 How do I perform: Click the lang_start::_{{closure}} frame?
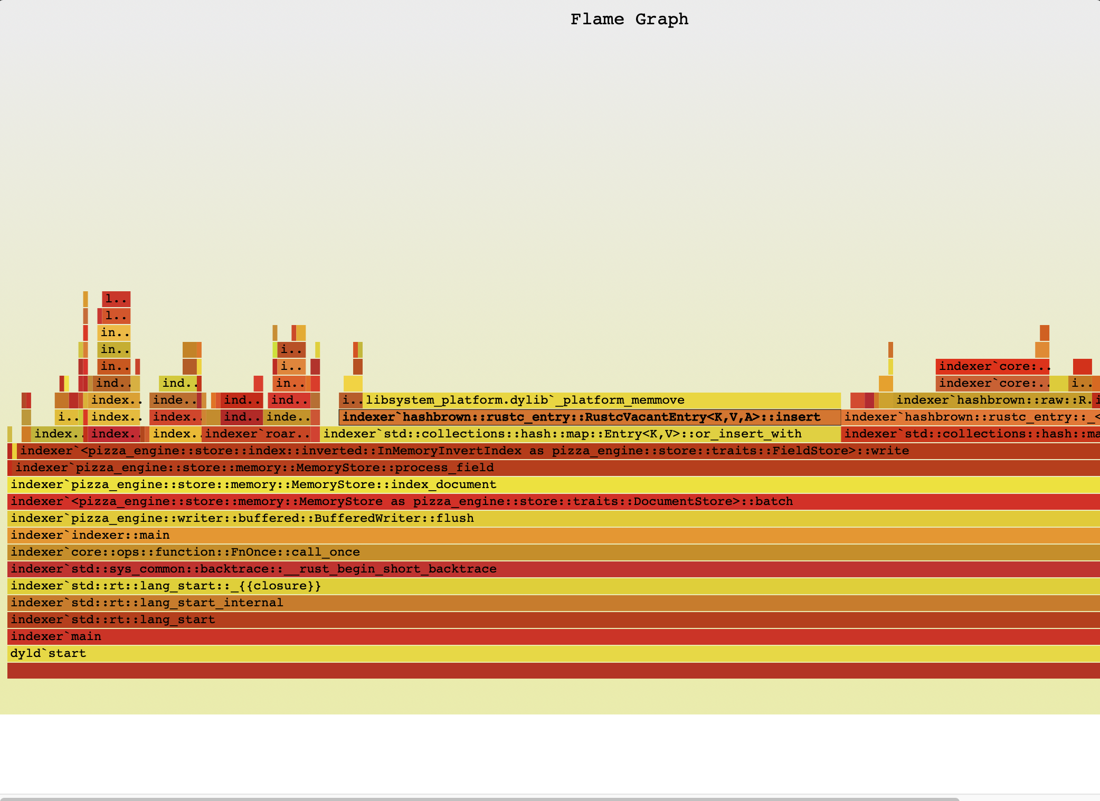[x=554, y=586]
